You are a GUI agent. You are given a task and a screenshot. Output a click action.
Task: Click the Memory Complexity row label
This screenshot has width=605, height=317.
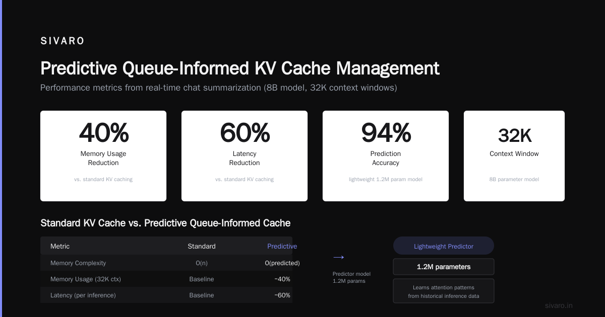coord(78,263)
